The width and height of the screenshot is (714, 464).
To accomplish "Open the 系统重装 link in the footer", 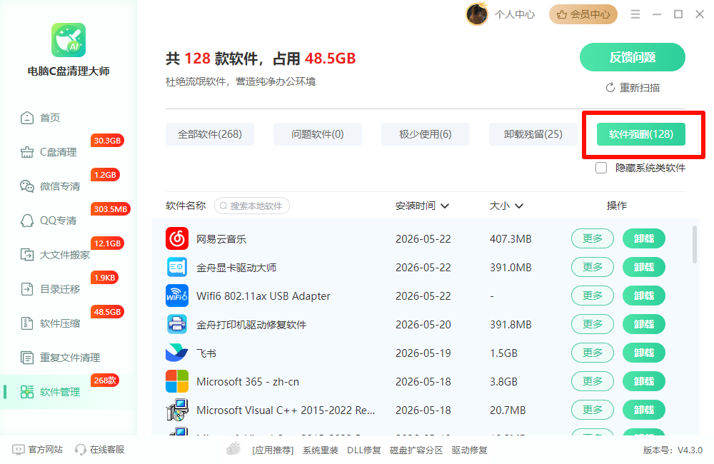I will pyautogui.click(x=321, y=450).
